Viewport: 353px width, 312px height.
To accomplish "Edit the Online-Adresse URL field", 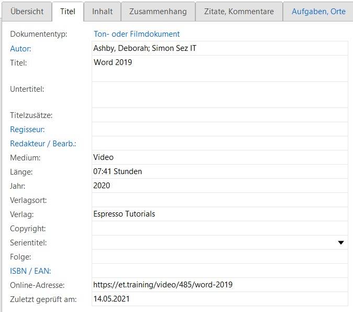I will click(x=220, y=285).
